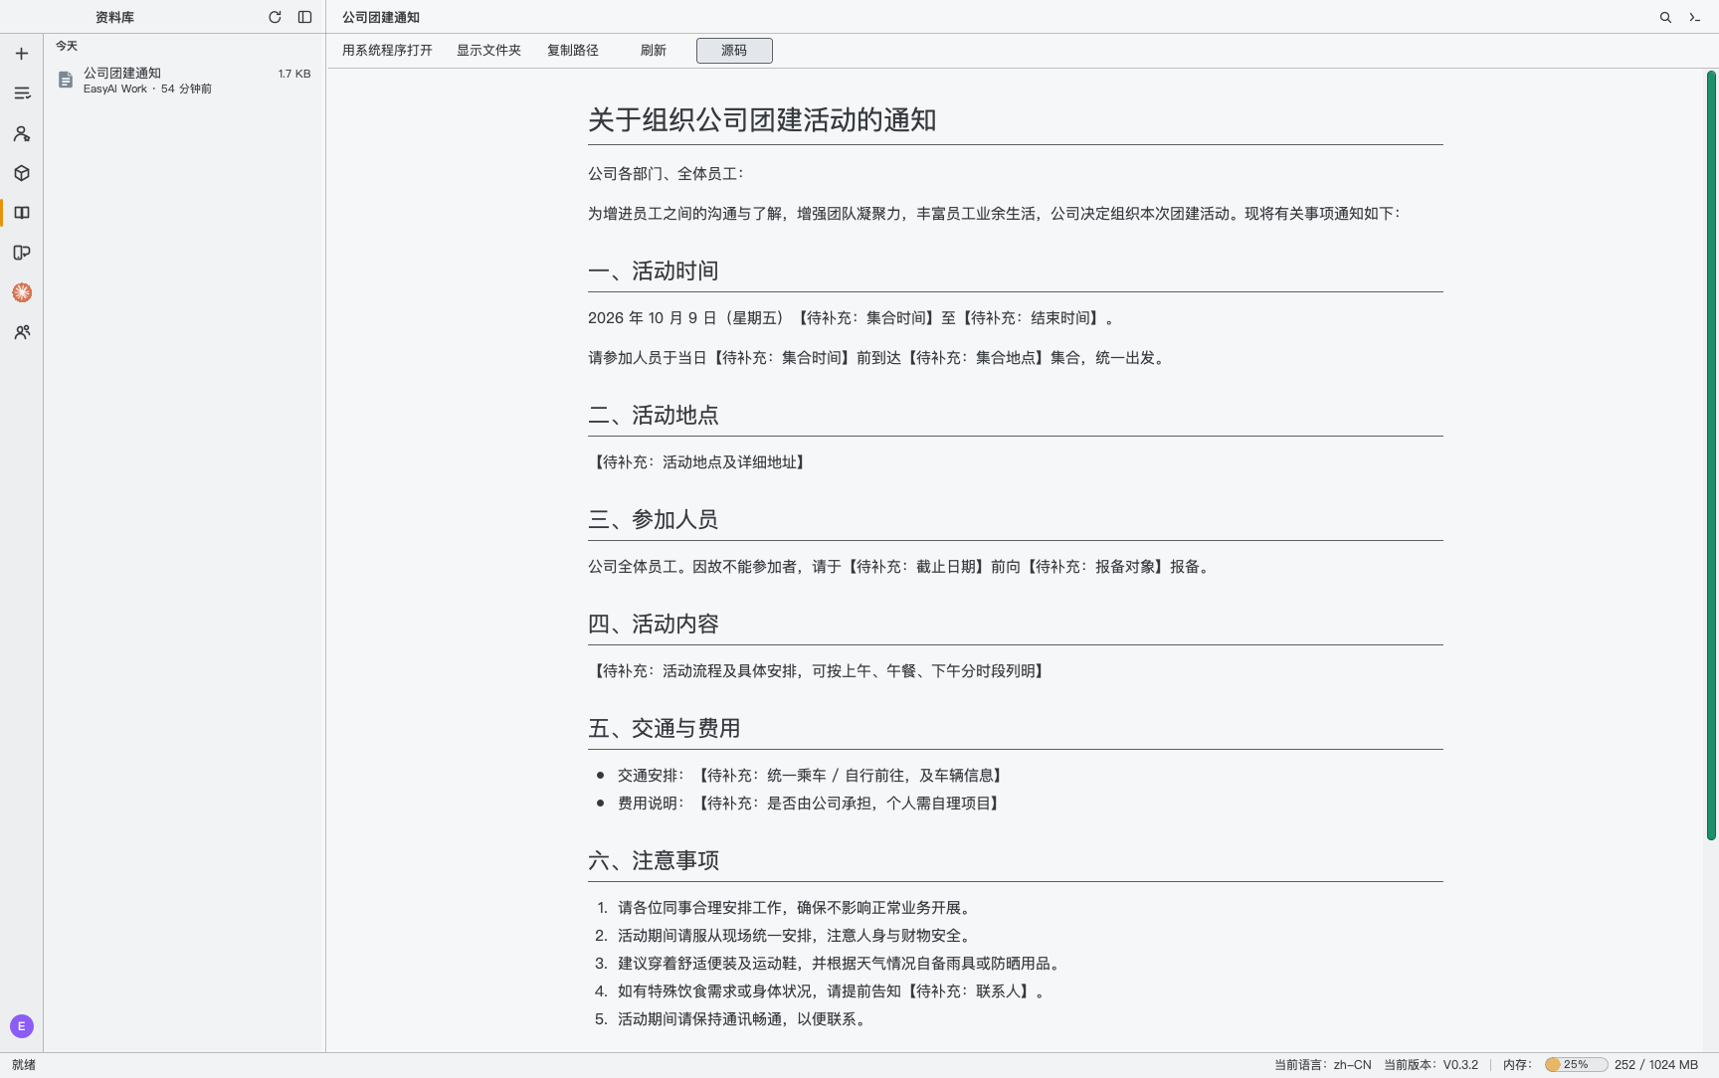Click the heading 二、活动地点
1719x1078 pixels.
tap(654, 415)
